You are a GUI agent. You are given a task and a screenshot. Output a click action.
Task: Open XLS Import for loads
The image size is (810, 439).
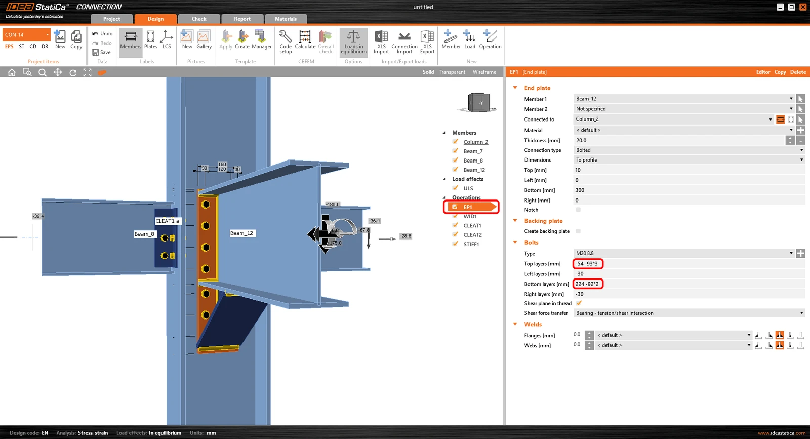381,42
